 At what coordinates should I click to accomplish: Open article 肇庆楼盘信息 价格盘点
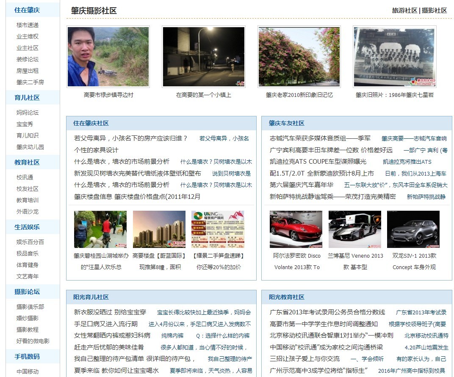[137, 197]
